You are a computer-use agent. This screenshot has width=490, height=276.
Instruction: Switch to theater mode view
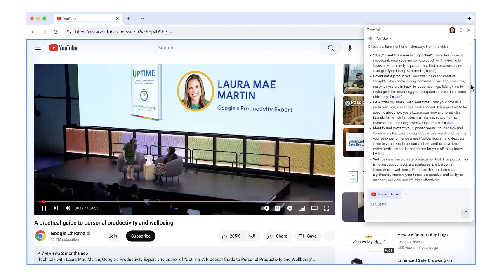(314, 208)
